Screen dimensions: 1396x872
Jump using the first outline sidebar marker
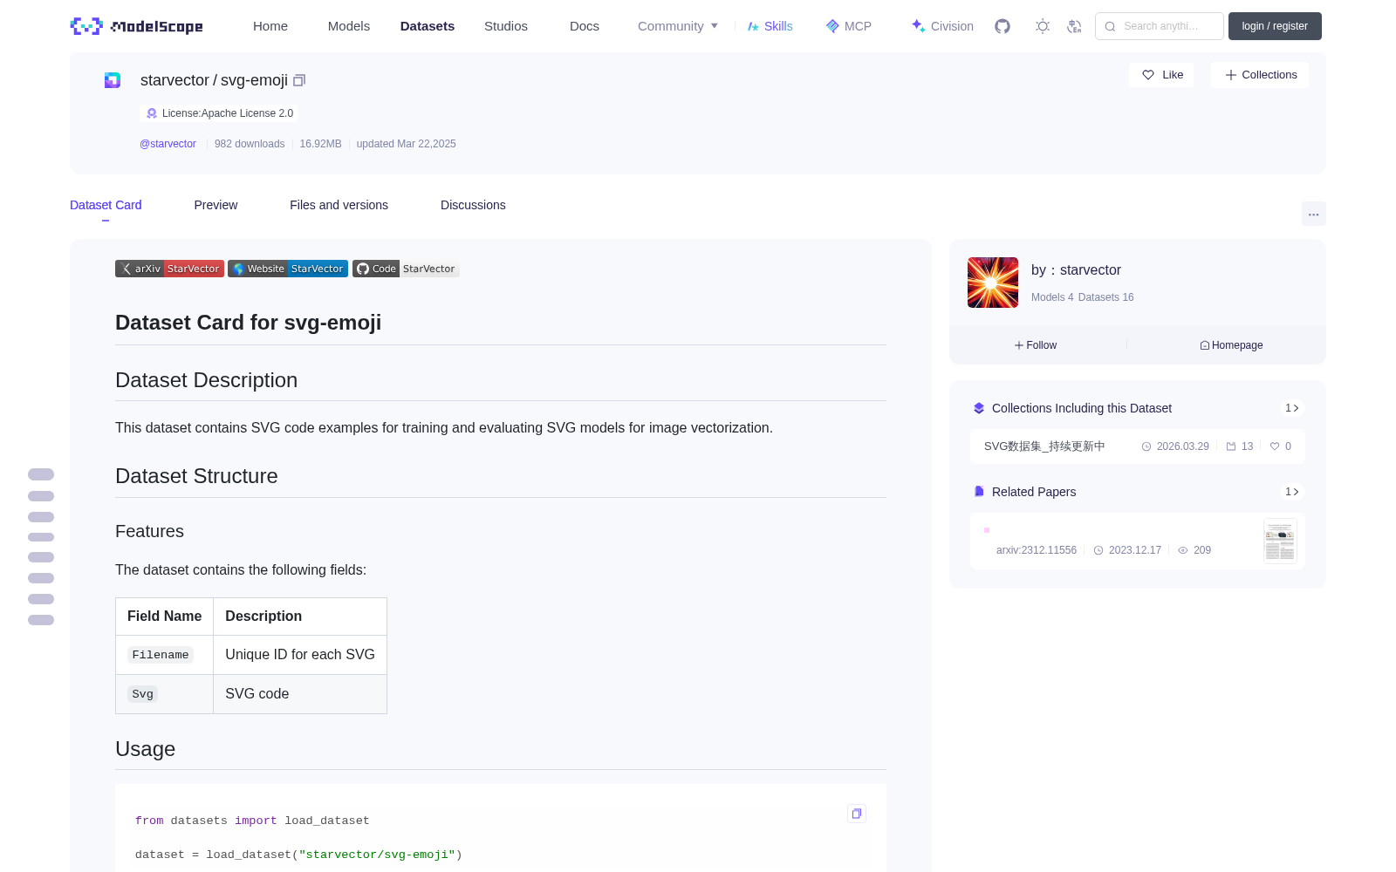click(x=41, y=474)
